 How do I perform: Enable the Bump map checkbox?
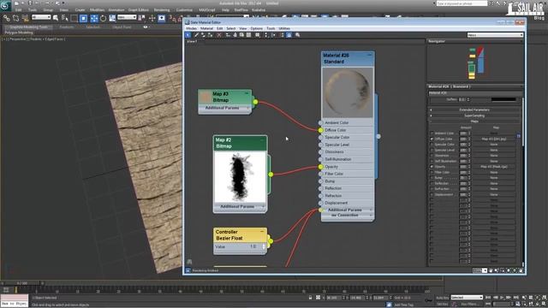[x=432, y=178]
